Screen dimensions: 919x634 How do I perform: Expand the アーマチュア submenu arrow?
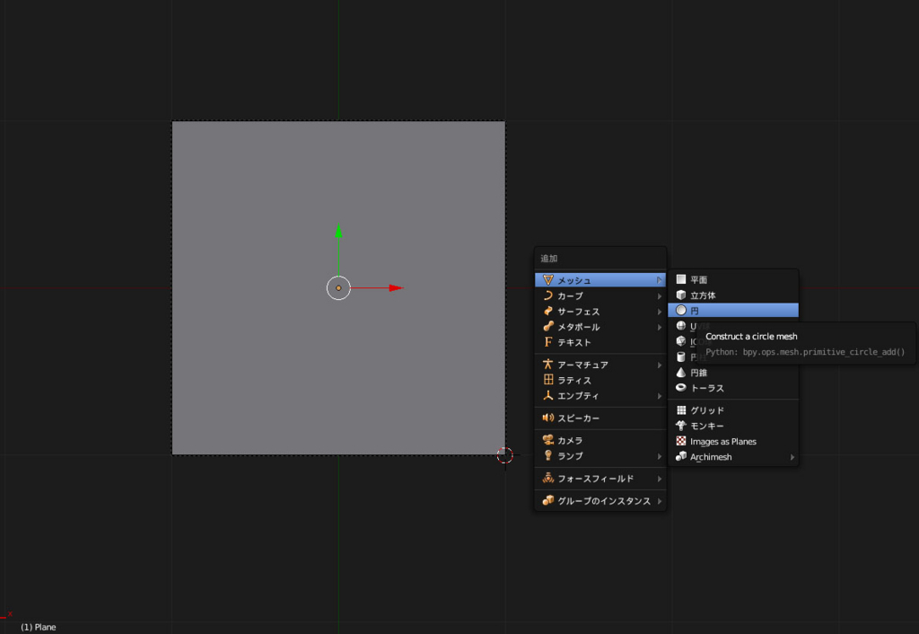click(660, 365)
